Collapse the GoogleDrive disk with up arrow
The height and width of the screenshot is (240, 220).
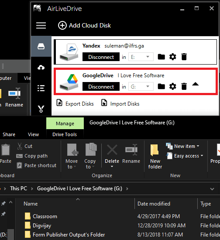196,84
